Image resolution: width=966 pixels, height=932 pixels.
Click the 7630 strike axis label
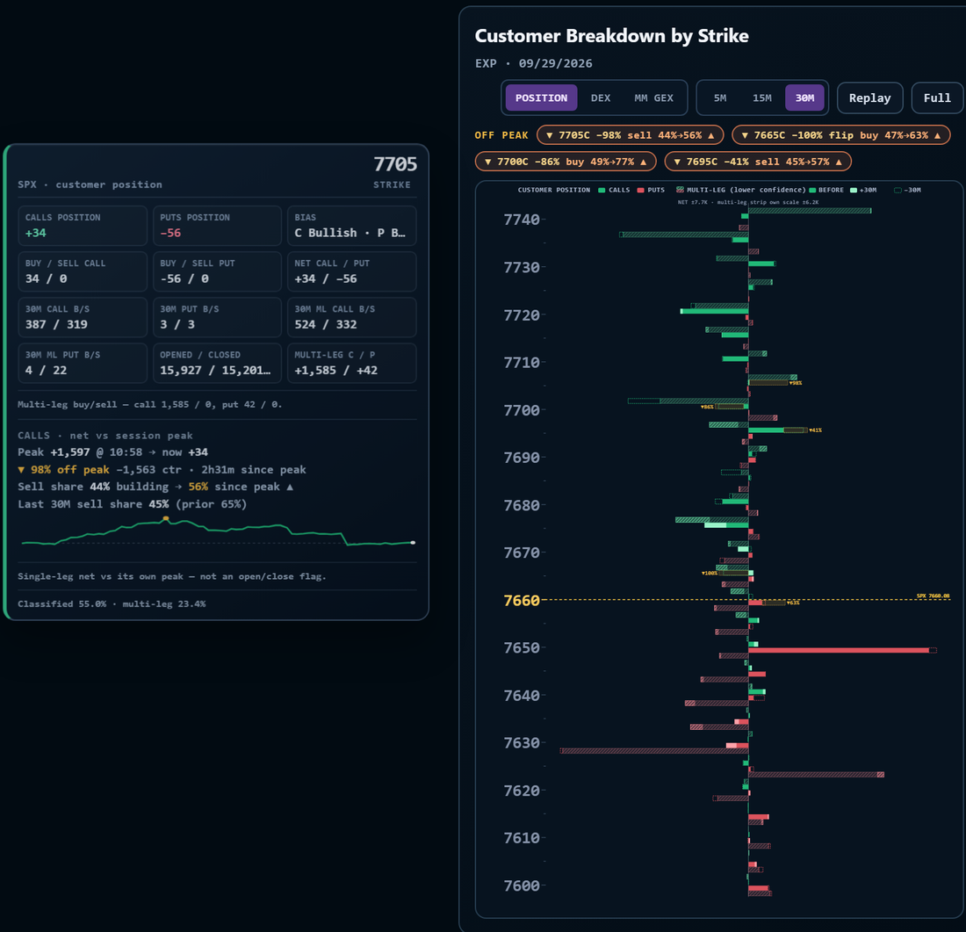pyautogui.click(x=521, y=743)
